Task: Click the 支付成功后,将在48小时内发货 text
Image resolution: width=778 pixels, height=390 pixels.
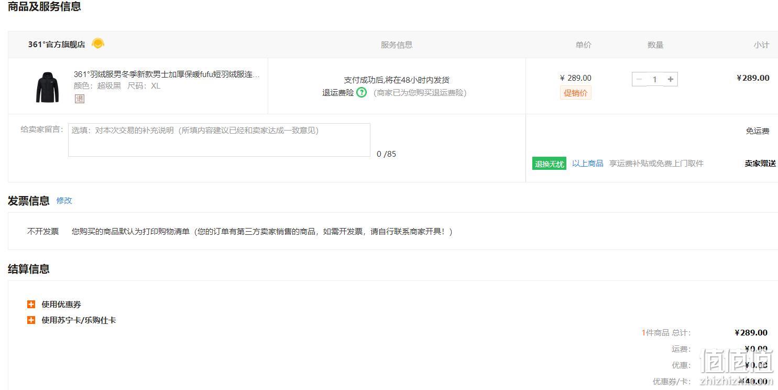Action: tap(397, 80)
